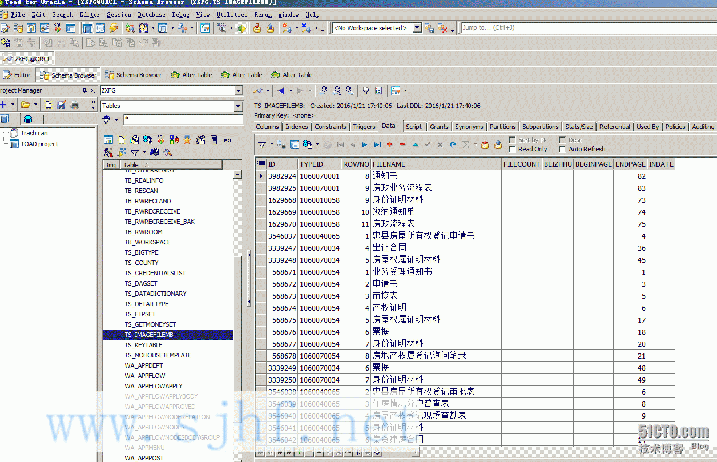
Task: Click the a=b rename table icon
Action: pyautogui.click(x=227, y=140)
